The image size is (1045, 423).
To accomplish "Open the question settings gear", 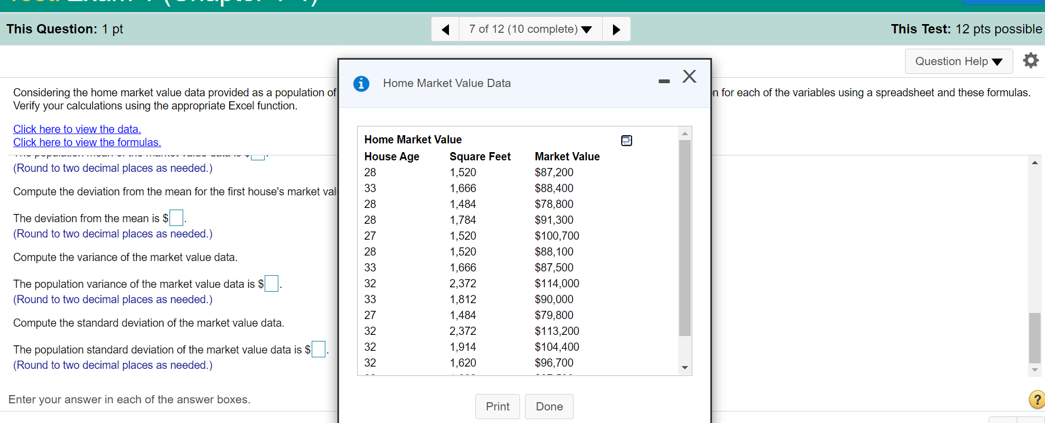I will pyautogui.click(x=1030, y=60).
